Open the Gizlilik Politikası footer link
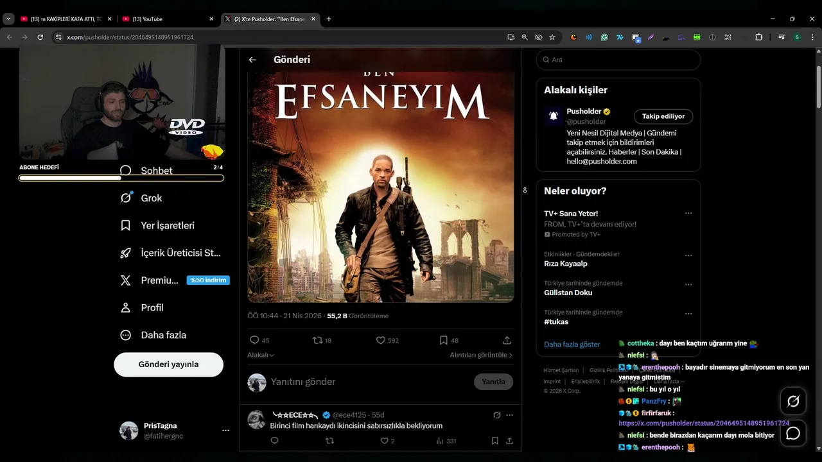Image resolution: width=822 pixels, height=462 pixels. point(609,370)
